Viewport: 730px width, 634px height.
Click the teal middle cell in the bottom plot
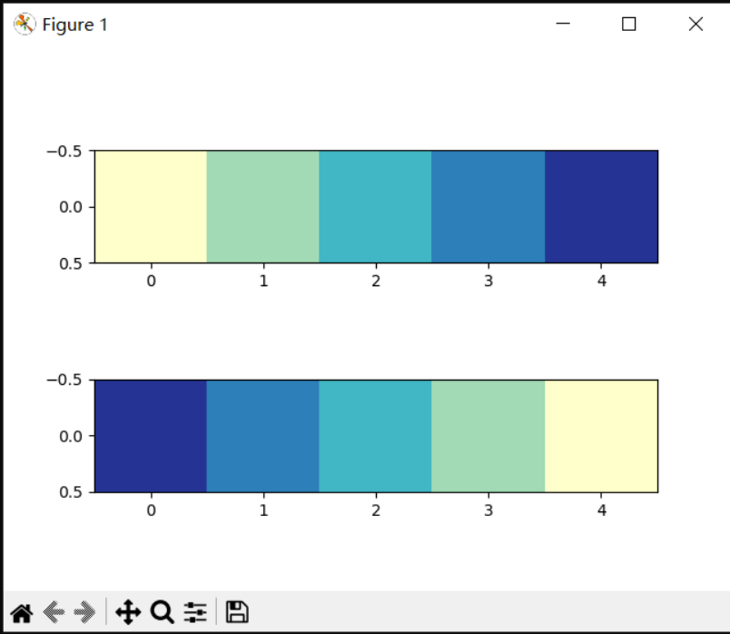click(375, 436)
